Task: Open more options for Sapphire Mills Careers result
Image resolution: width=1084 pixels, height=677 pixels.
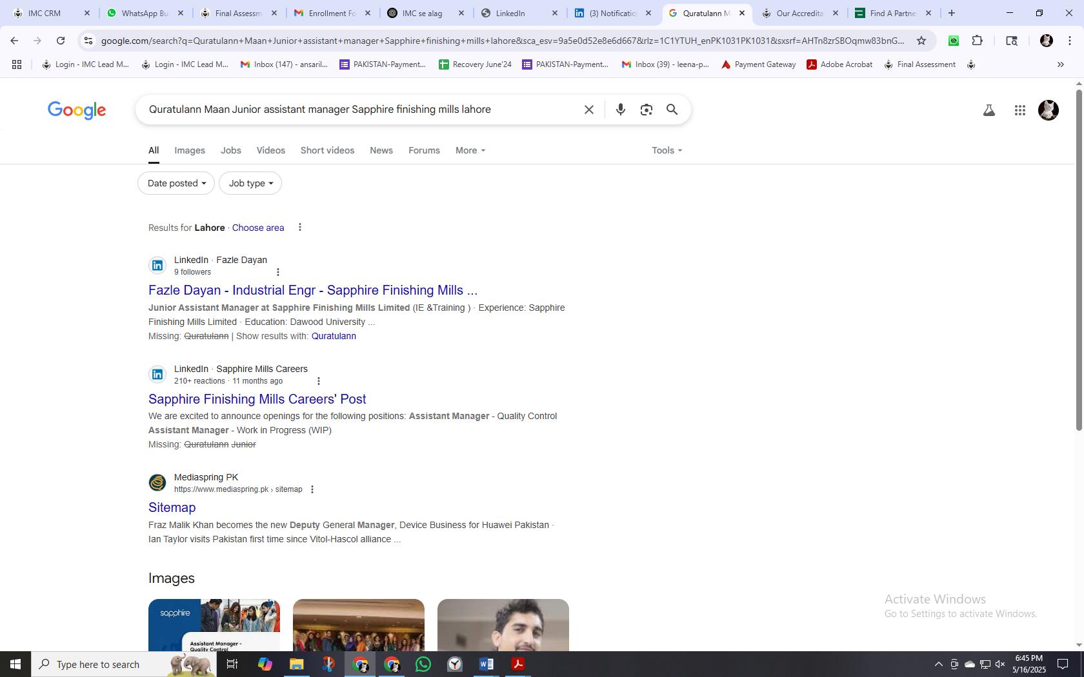Action: click(x=318, y=381)
